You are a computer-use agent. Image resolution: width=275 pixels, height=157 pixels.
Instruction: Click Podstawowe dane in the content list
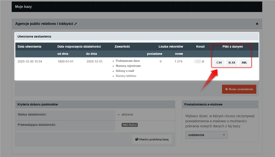pos(128,61)
